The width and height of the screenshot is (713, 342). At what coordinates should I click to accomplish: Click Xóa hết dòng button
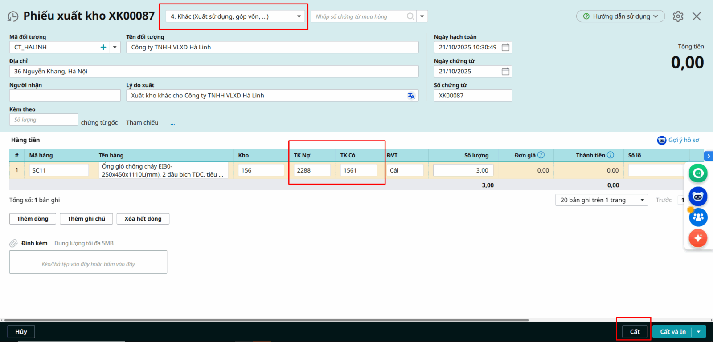point(143,219)
